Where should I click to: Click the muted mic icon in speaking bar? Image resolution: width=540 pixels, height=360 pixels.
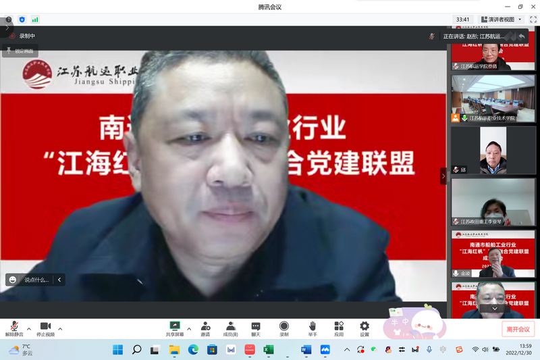click(x=431, y=36)
